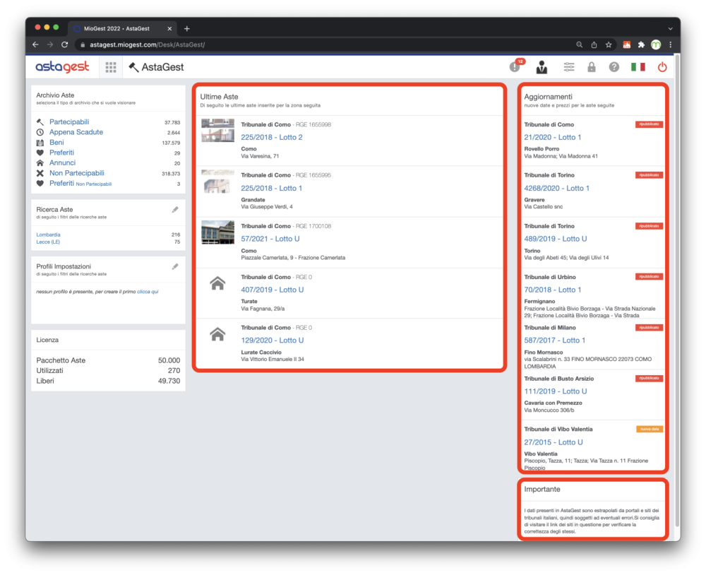Change language via Italian flag icon
Screen dimensions: 706x575
tap(638, 67)
